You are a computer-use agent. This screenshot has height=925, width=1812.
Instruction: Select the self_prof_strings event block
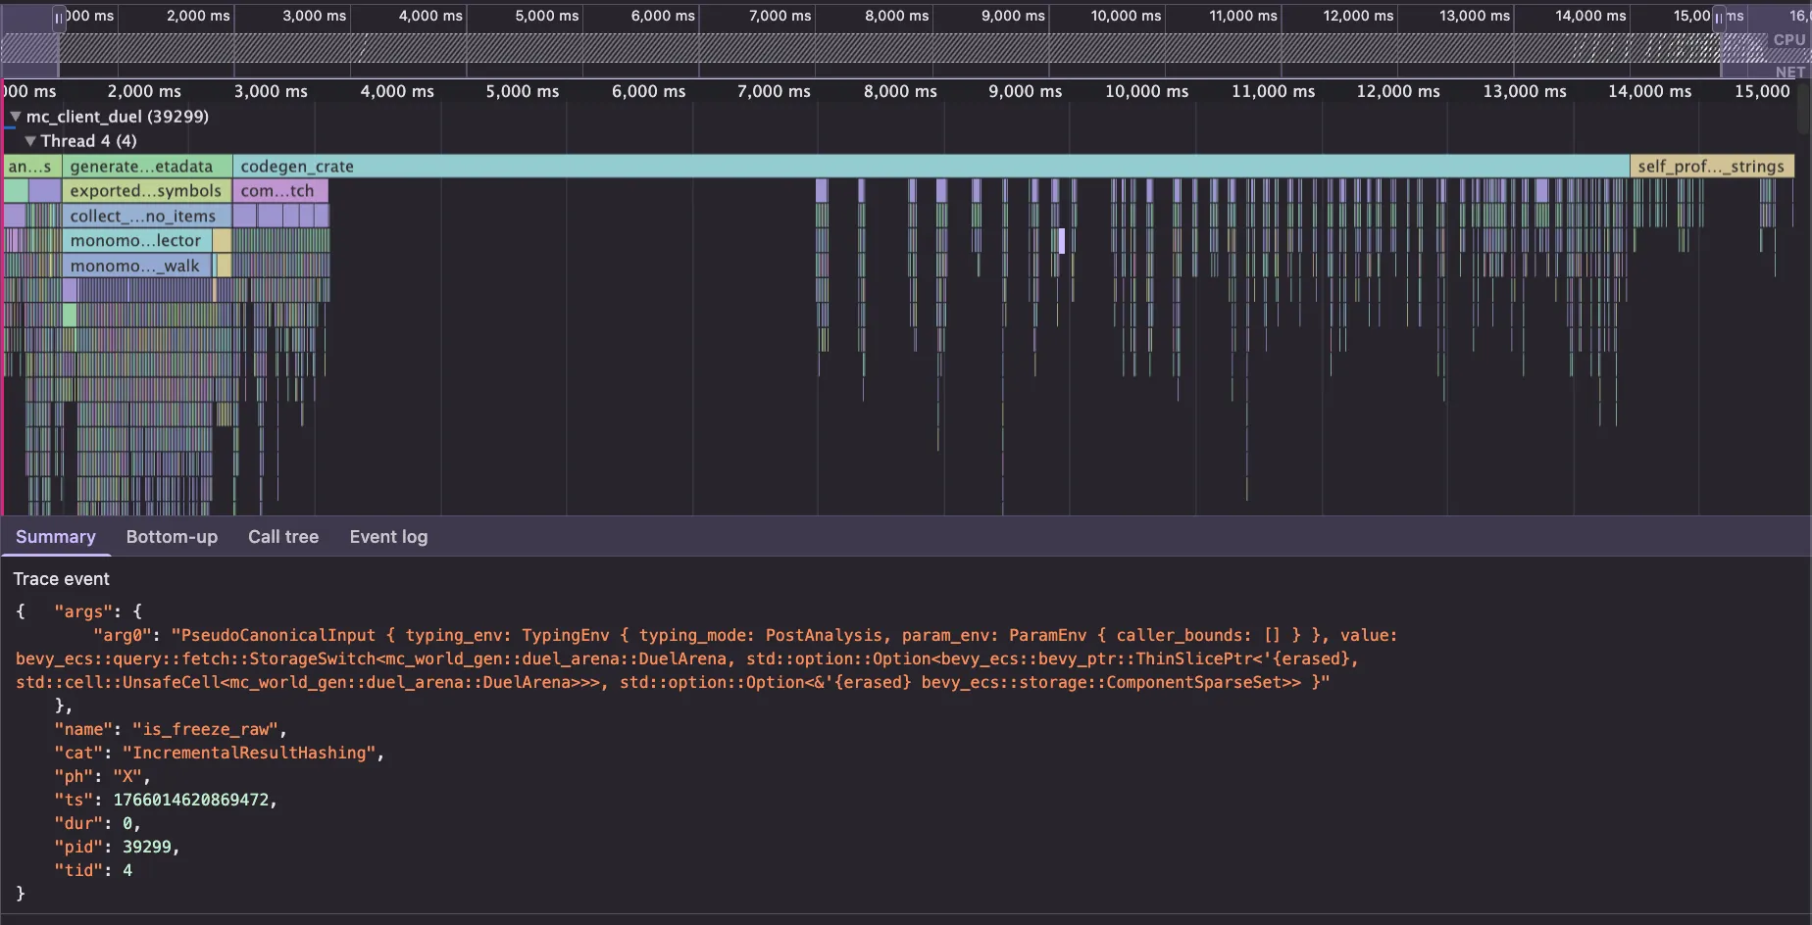(1711, 166)
